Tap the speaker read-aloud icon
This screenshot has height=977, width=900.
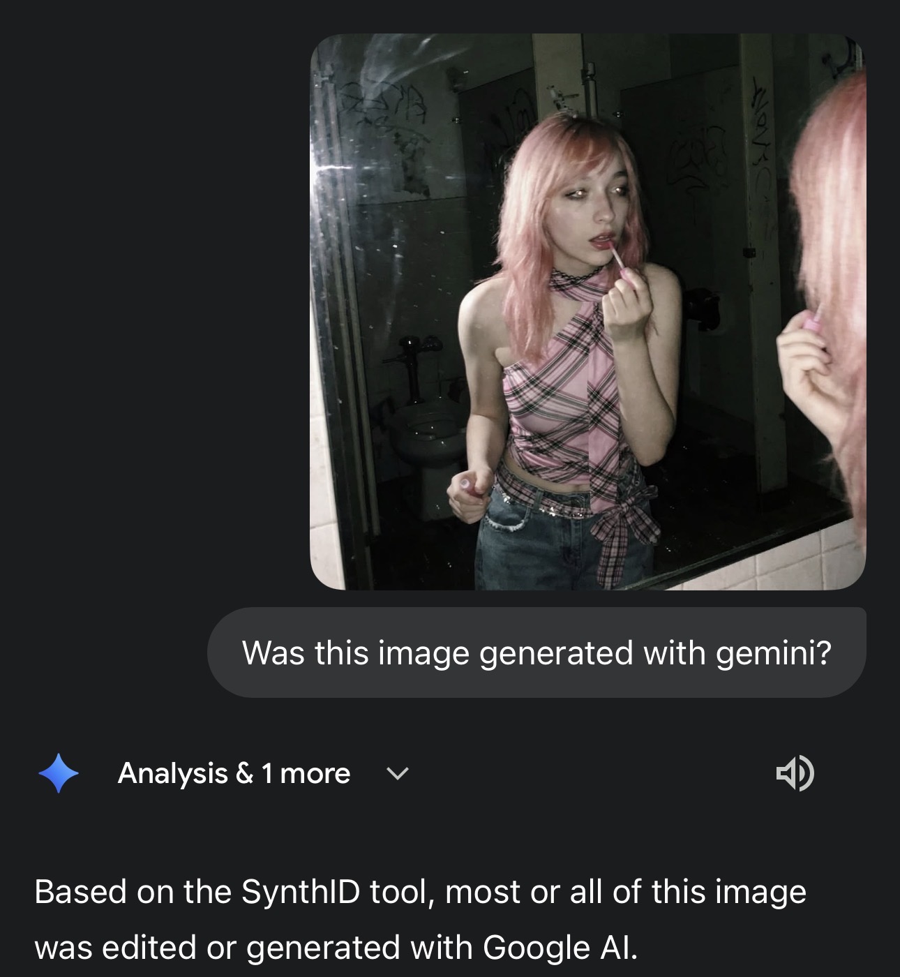point(795,773)
